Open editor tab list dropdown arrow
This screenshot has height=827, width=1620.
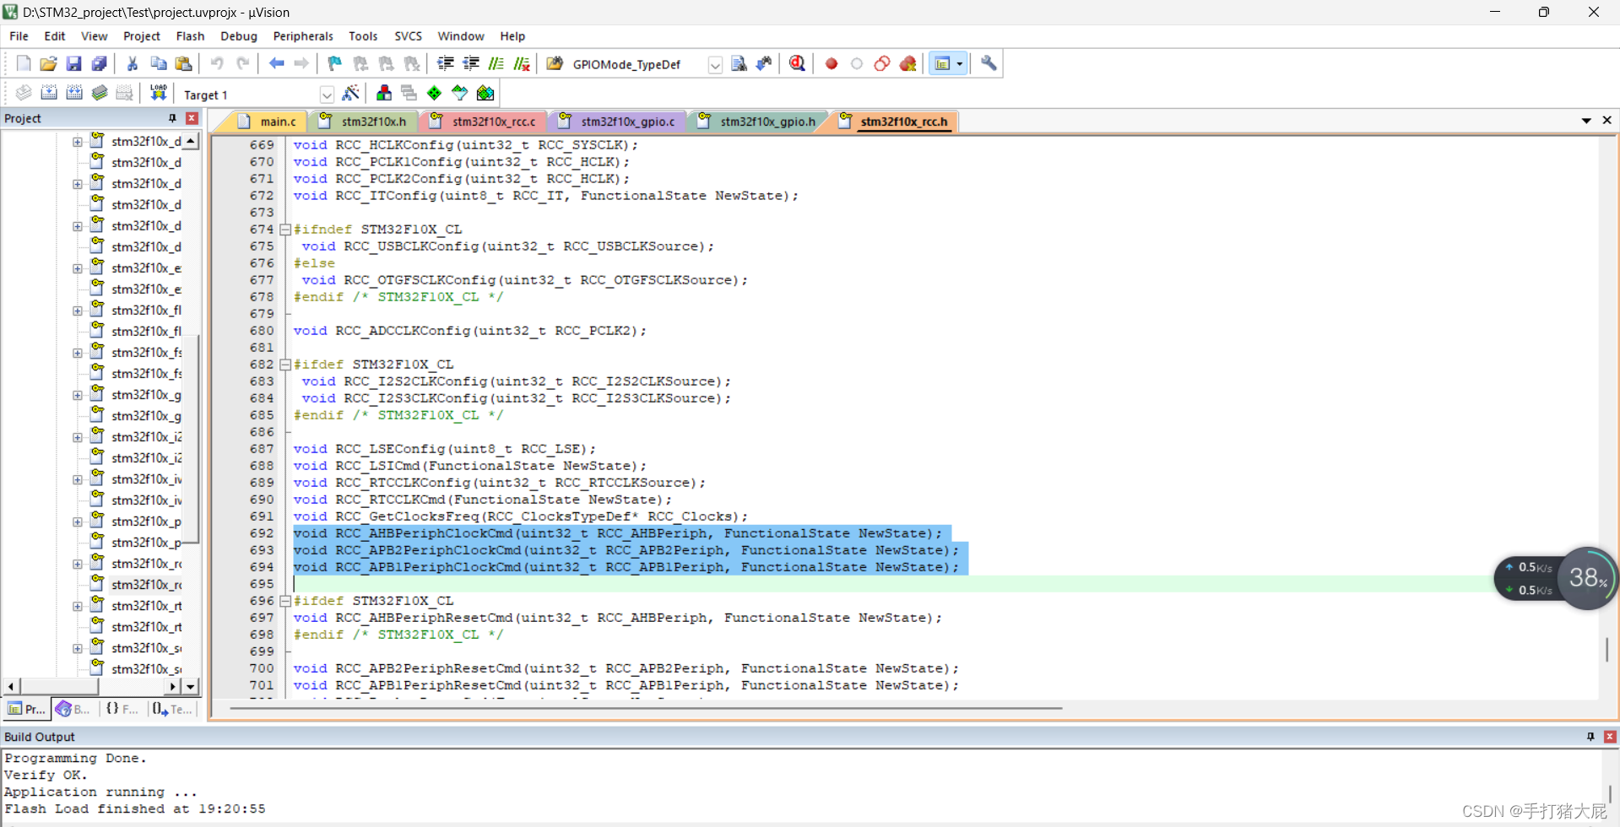pos(1586,121)
